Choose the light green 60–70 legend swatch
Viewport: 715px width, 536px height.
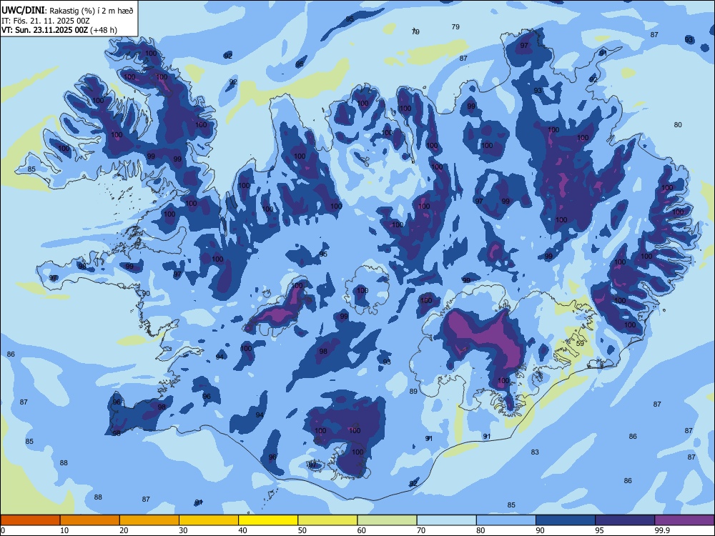387,520
